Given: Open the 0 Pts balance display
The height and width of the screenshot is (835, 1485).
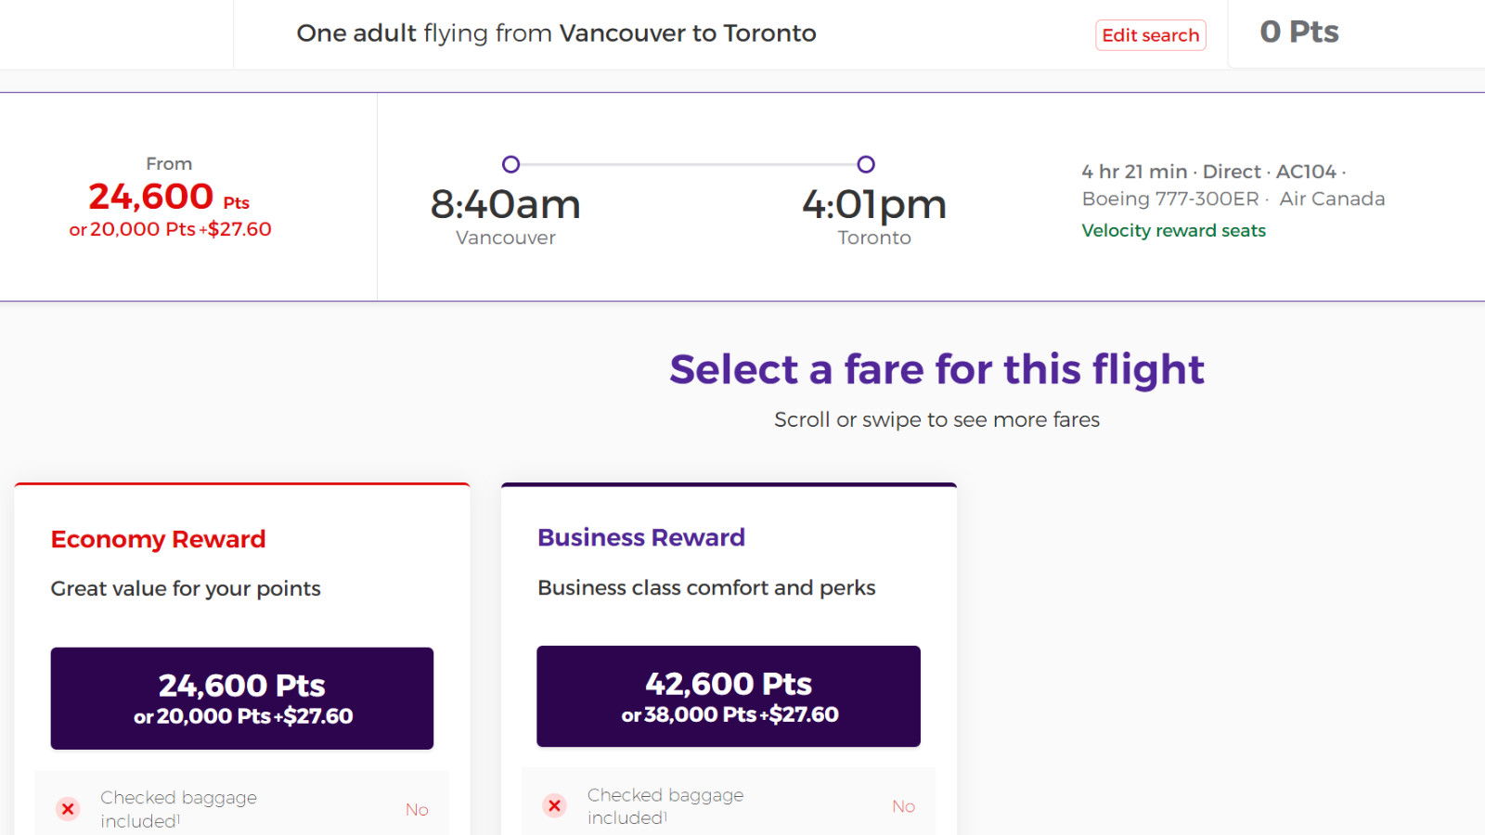Looking at the screenshot, I should [1299, 32].
